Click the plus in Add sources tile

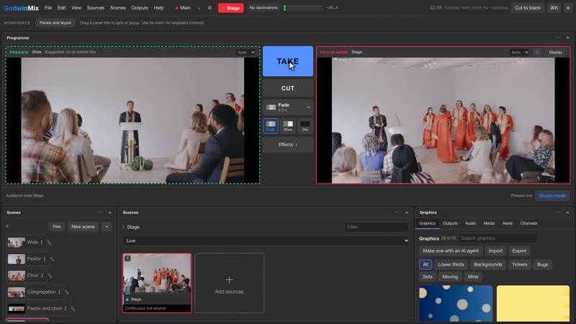pyautogui.click(x=229, y=280)
